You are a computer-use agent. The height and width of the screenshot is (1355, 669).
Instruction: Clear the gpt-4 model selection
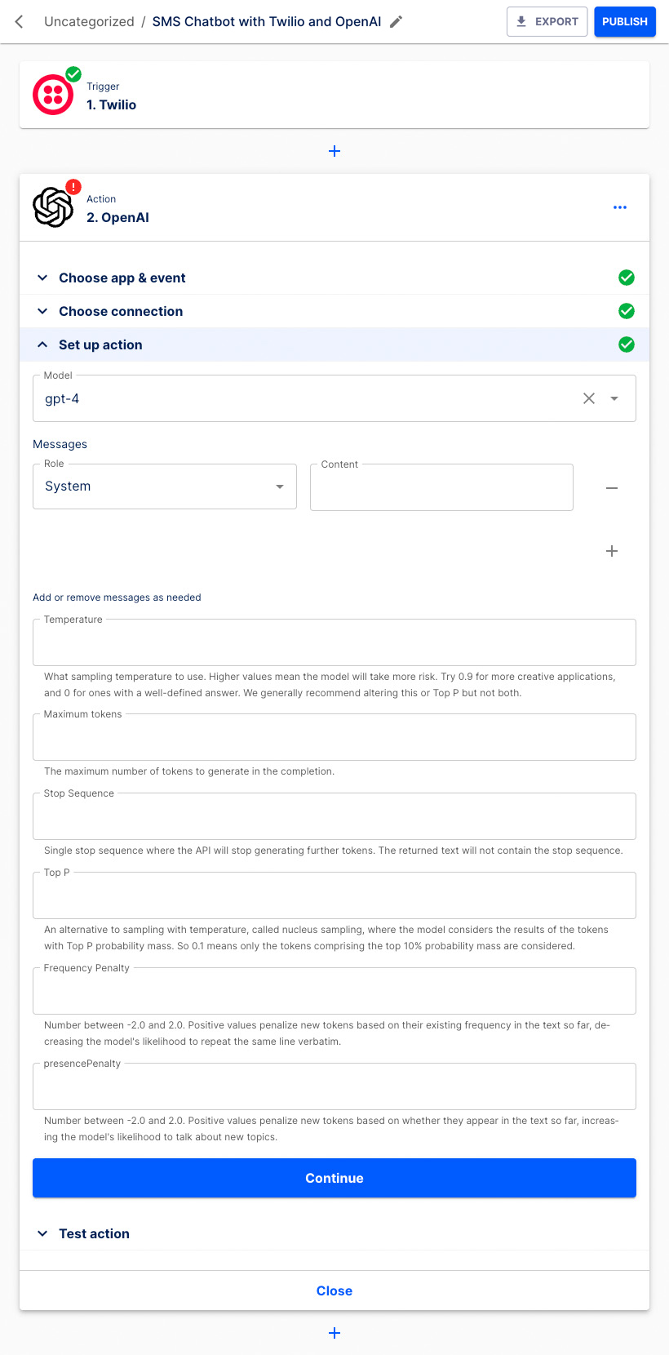tap(589, 398)
